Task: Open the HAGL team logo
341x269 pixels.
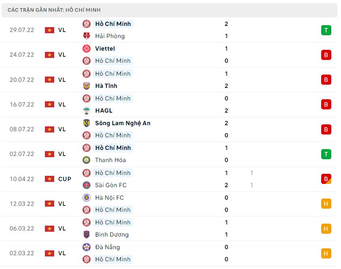Action: [x=86, y=110]
